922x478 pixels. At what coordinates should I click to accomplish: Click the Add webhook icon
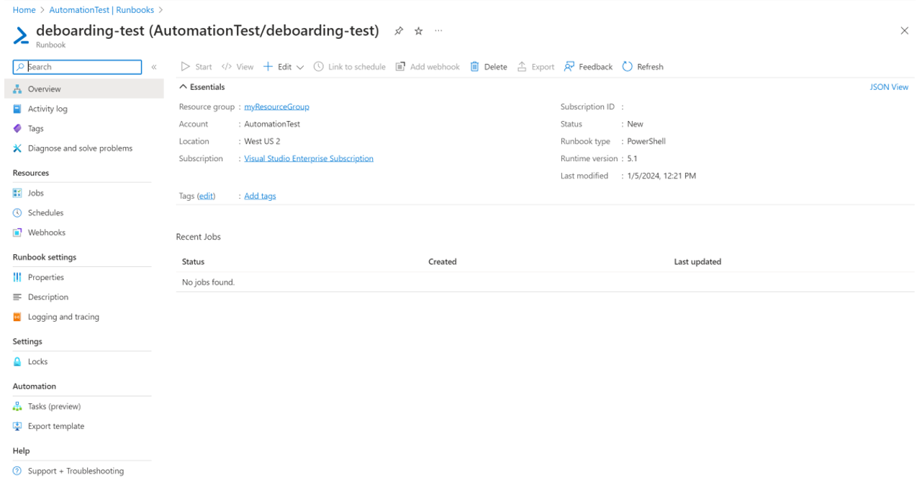click(x=401, y=66)
